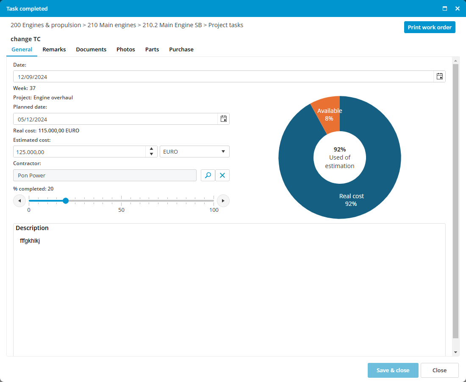The image size is (466, 382).
Task: Switch to the Remarks tab
Action: point(54,49)
